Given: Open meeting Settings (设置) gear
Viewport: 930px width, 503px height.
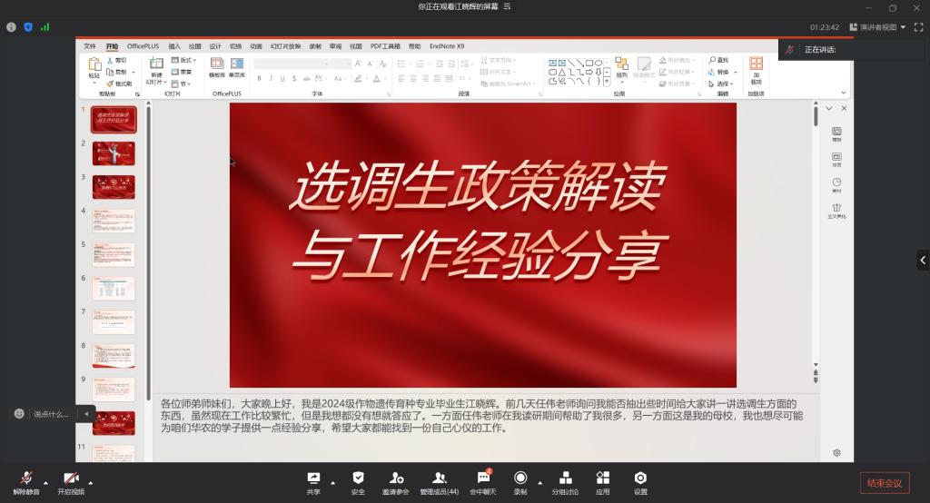Looking at the screenshot, I should [x=640, y=481].
